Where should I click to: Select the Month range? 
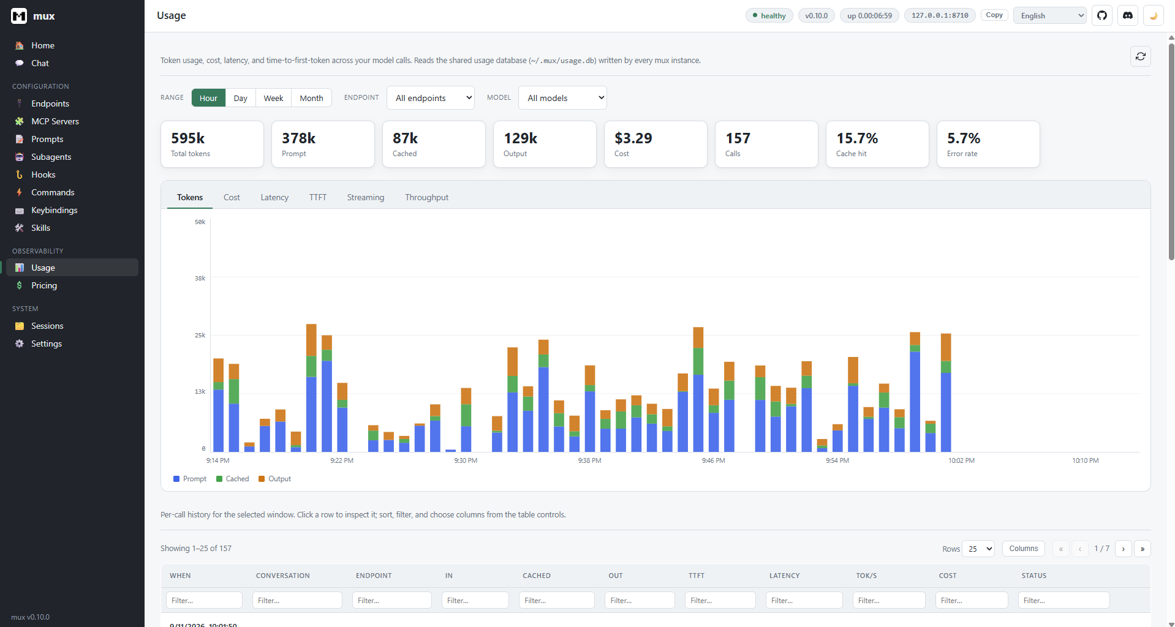click(311, 98)
